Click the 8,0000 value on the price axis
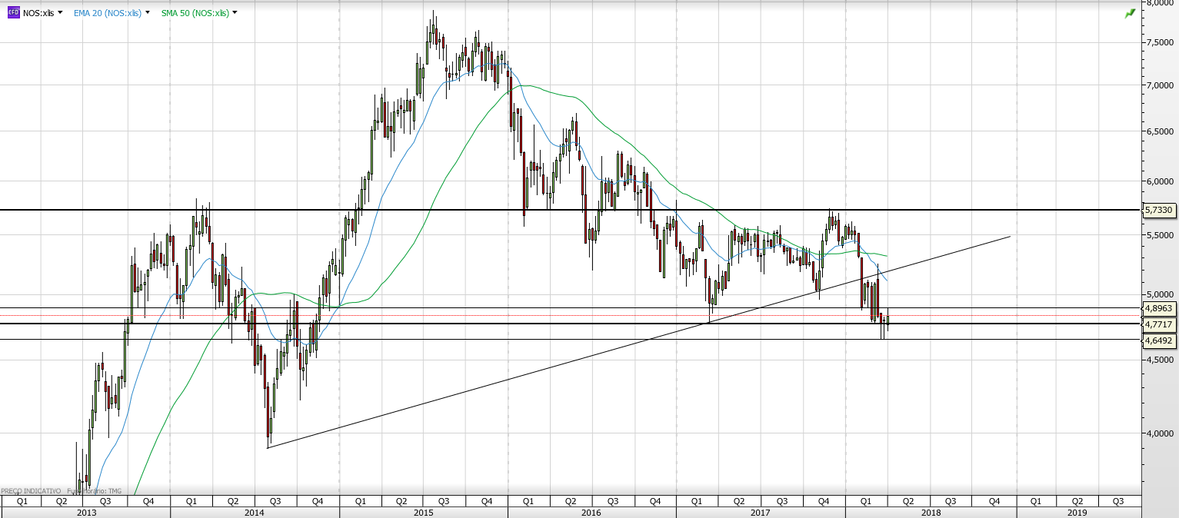Viewport: 1179px width, 518px height. click(1159, 3)
